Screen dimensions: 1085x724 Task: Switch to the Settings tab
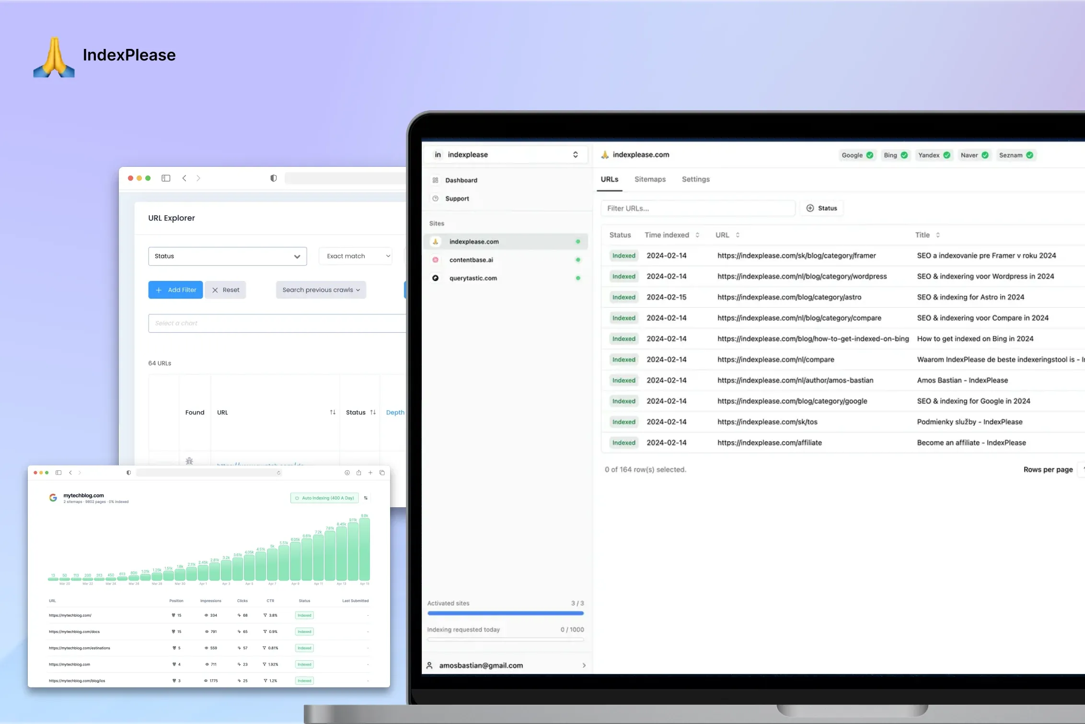[696, 179]
